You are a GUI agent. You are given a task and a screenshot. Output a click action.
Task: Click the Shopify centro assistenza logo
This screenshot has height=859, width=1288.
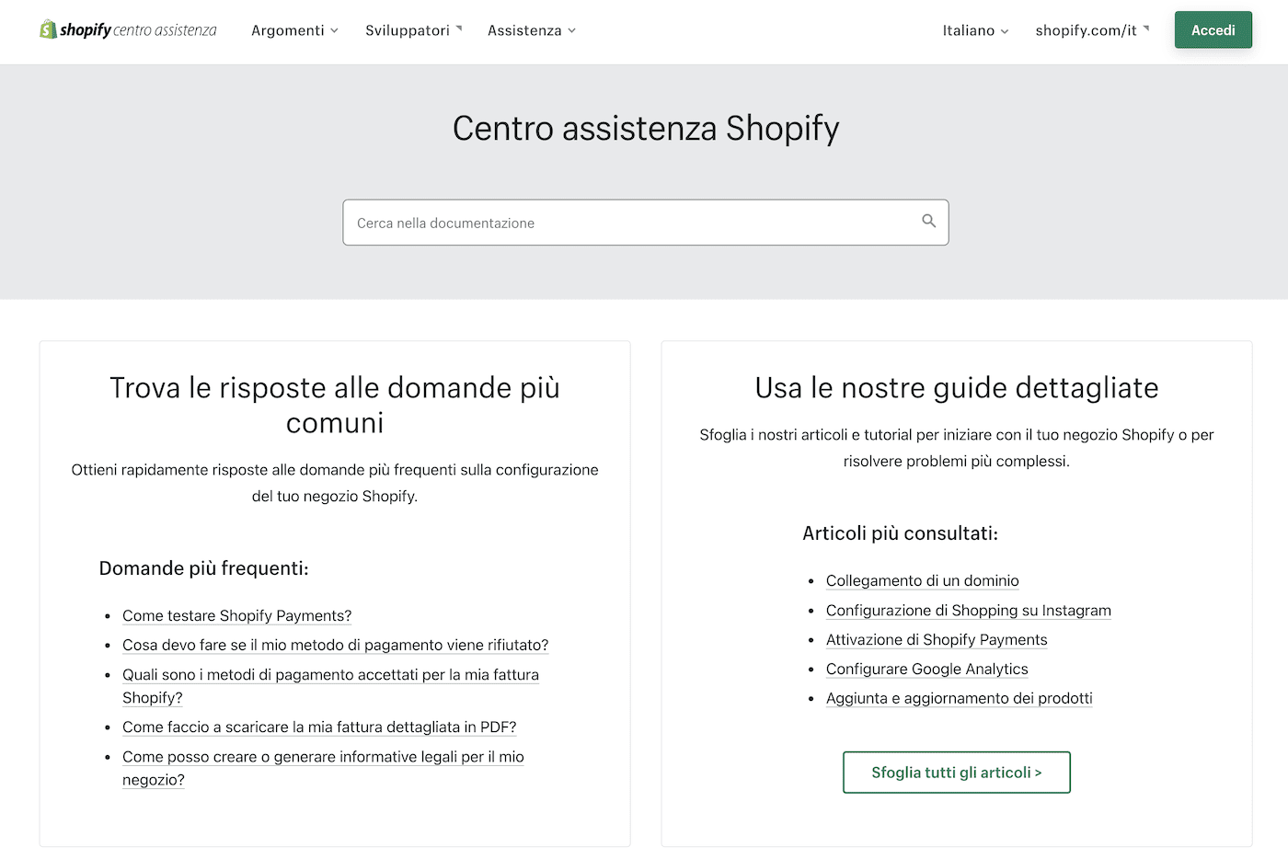pyautogui.click(x=128, y=30)
